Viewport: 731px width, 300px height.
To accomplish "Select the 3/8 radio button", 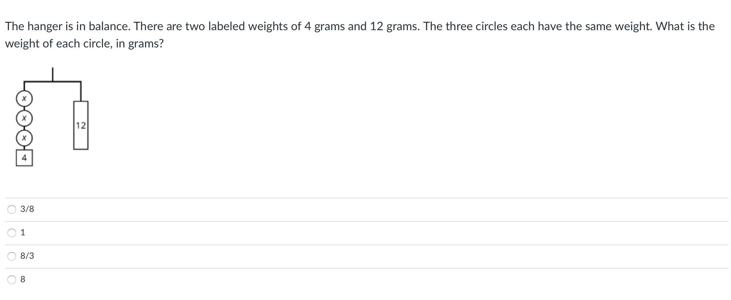I will (x=12, y=209).
